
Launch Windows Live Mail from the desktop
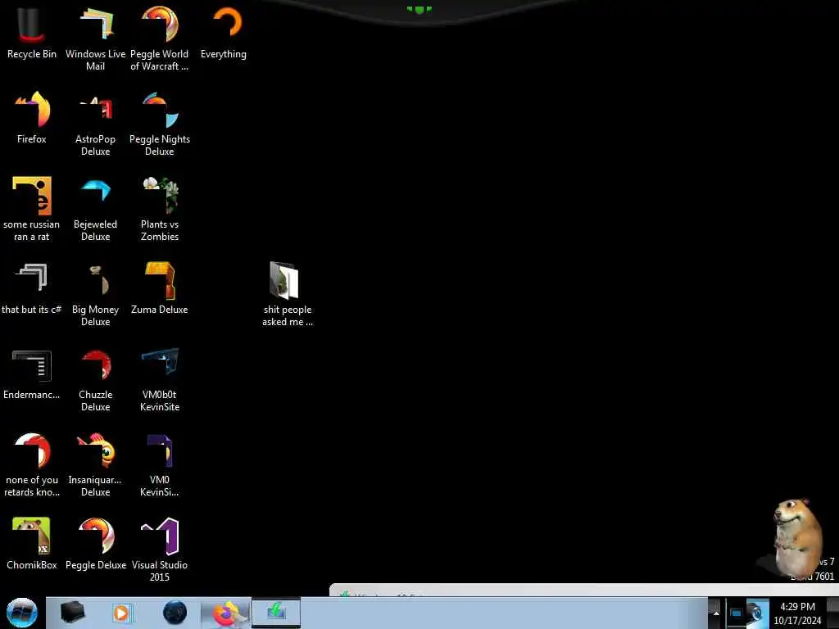[x=95, y=38]
